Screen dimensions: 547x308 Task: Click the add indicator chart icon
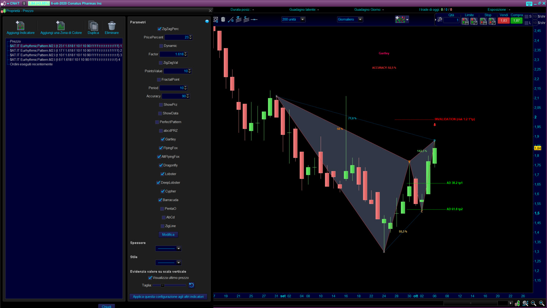tap(400, 19)
